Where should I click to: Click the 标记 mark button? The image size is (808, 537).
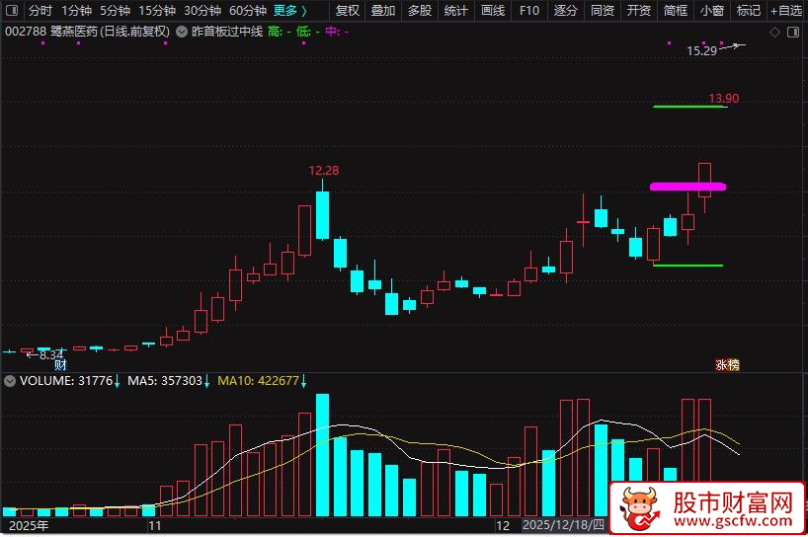pyautogui.click(x=749, y=10)
